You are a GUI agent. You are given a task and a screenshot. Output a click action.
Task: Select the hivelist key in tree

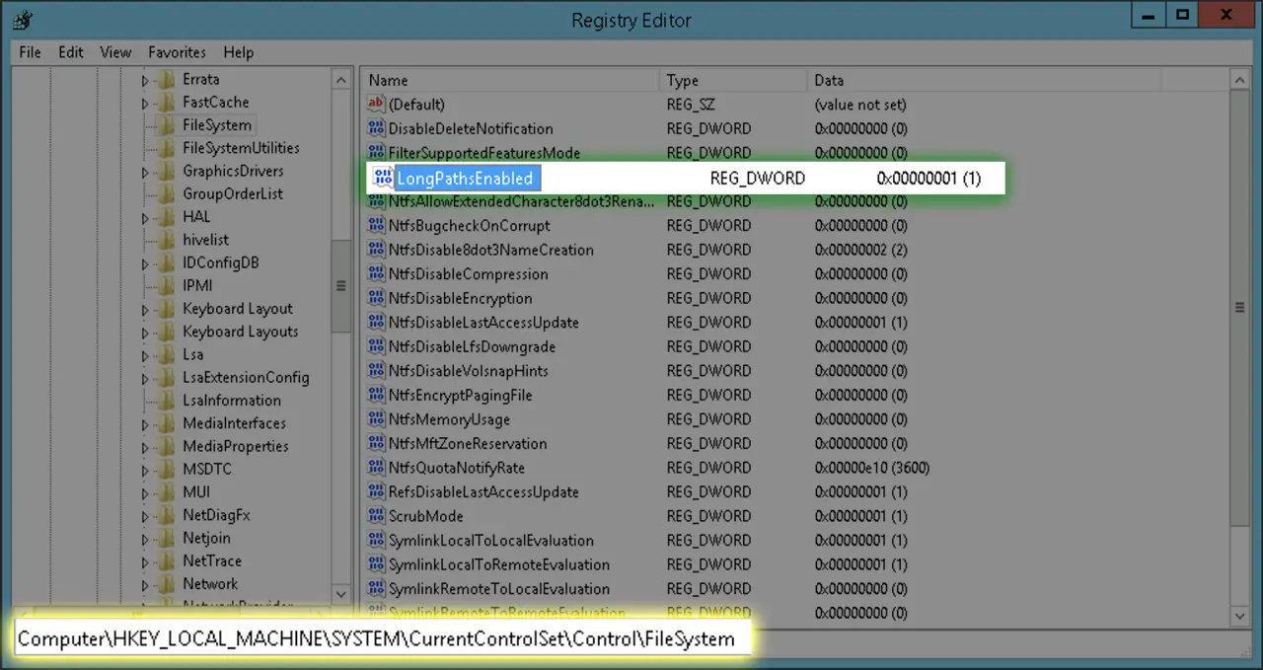pyautogui.click(x=205, y=240)
